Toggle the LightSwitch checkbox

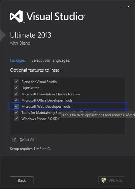tap(16, 88)
